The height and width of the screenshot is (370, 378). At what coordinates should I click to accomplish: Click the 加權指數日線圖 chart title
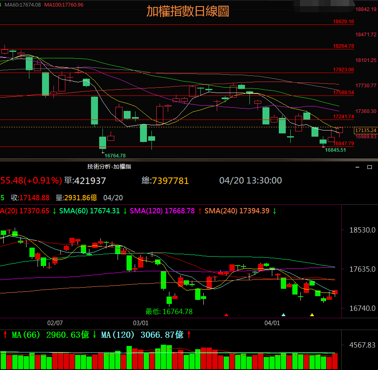[188, 11]
